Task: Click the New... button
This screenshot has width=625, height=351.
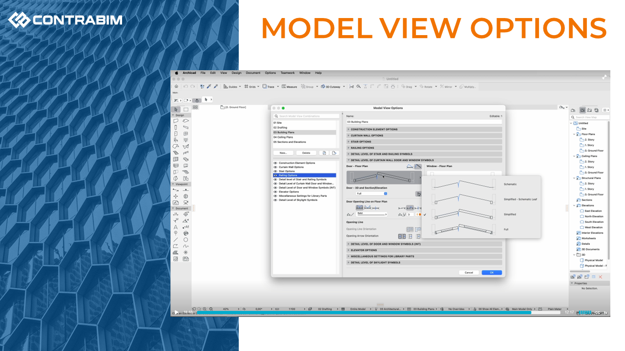Action: 283,153
